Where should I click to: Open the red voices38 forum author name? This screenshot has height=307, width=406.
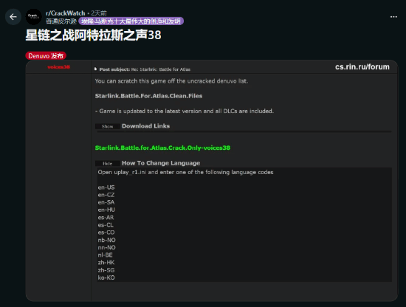coord(59,67)
